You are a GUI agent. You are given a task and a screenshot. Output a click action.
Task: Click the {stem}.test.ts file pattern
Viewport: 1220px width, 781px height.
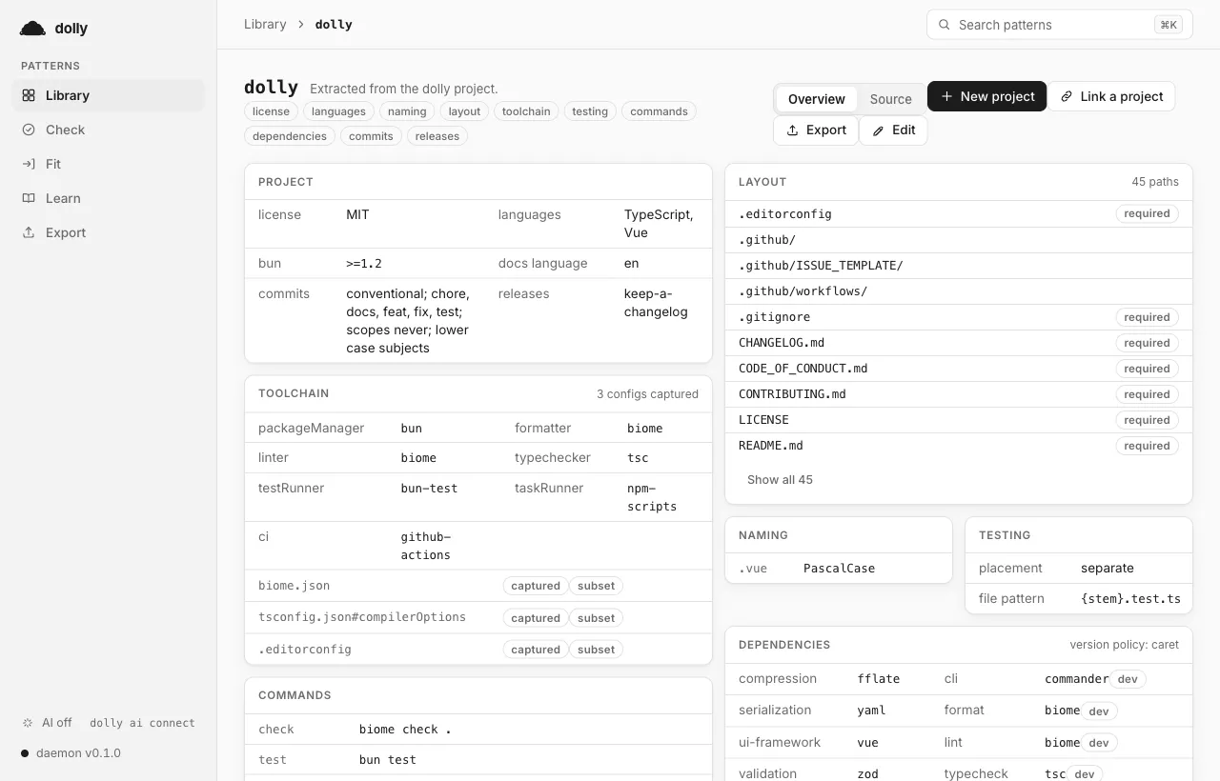pos(1130,599)
